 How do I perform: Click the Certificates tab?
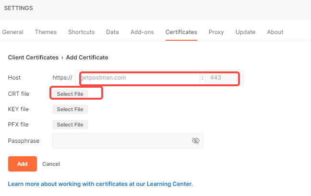pos(181,32)
